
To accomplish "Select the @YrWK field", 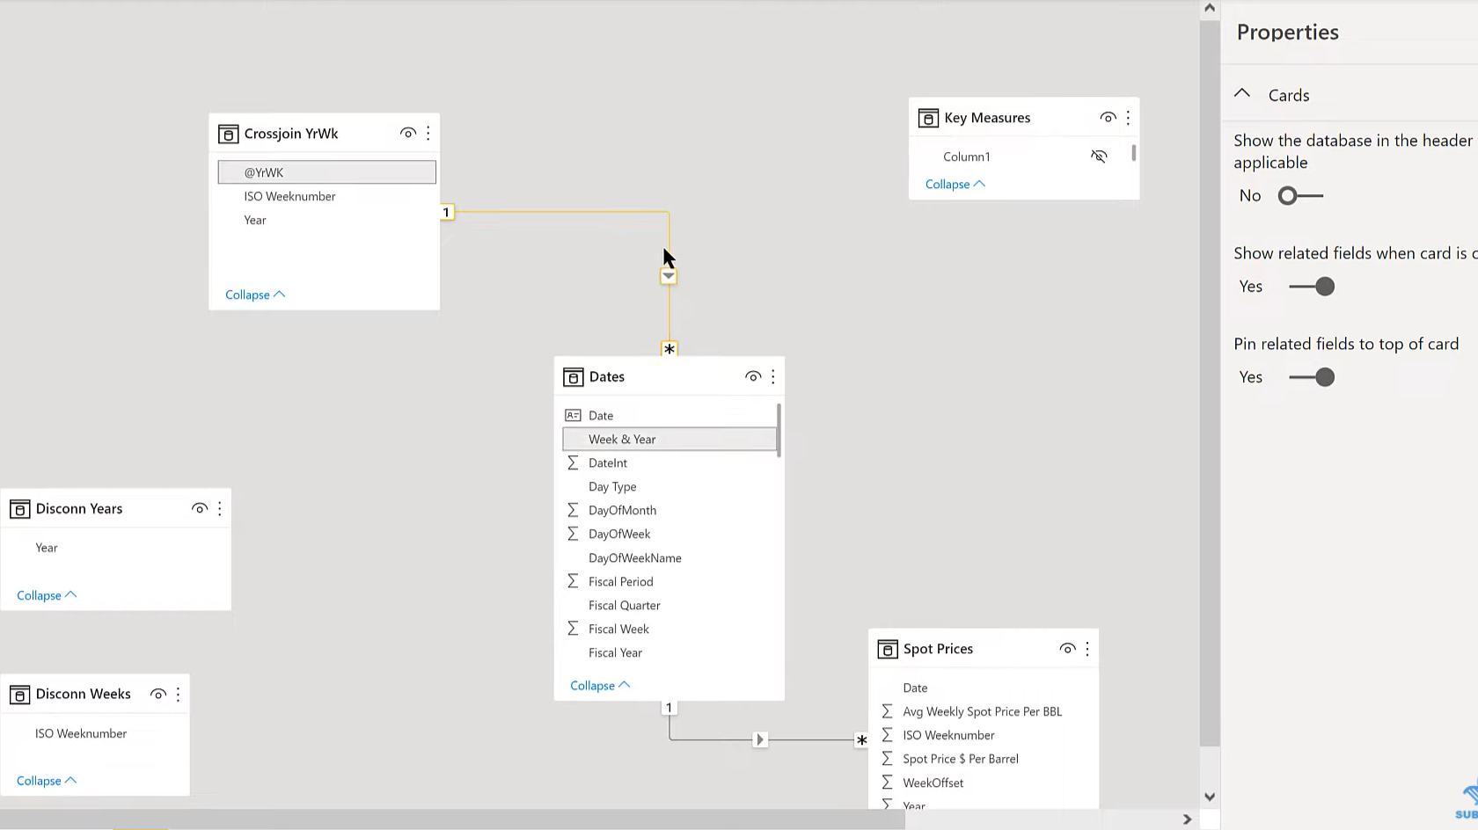I will [x=327, y=172].
